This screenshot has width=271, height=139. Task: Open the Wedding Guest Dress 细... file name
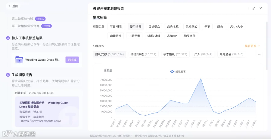tap(43, 60)
